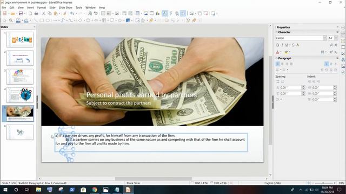
Task: Click the Cut scissors icon
Action: [x=44, y=13]
